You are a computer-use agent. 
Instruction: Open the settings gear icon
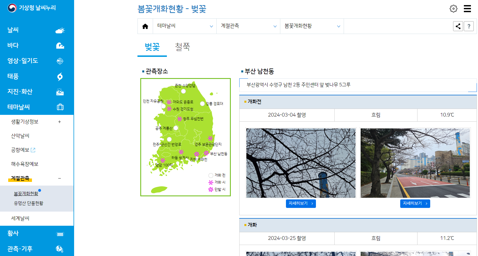pos(453,8)
